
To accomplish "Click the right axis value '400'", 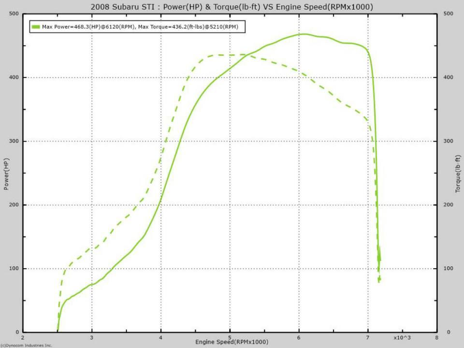I will 449,77.
